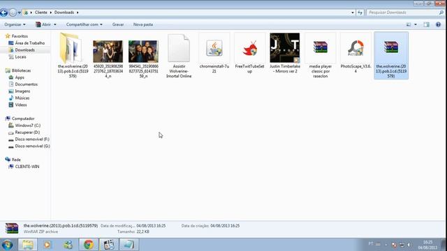Viewport: 447px width, 251px height.
Task: Select the highlighted wolverine WinRAR archive
Action: point(391,56)
